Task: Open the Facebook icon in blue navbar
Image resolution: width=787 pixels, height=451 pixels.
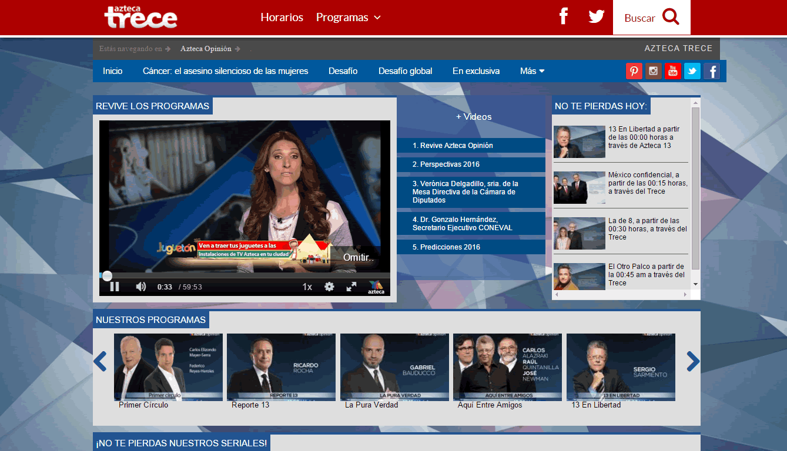Action: [712, 71]
